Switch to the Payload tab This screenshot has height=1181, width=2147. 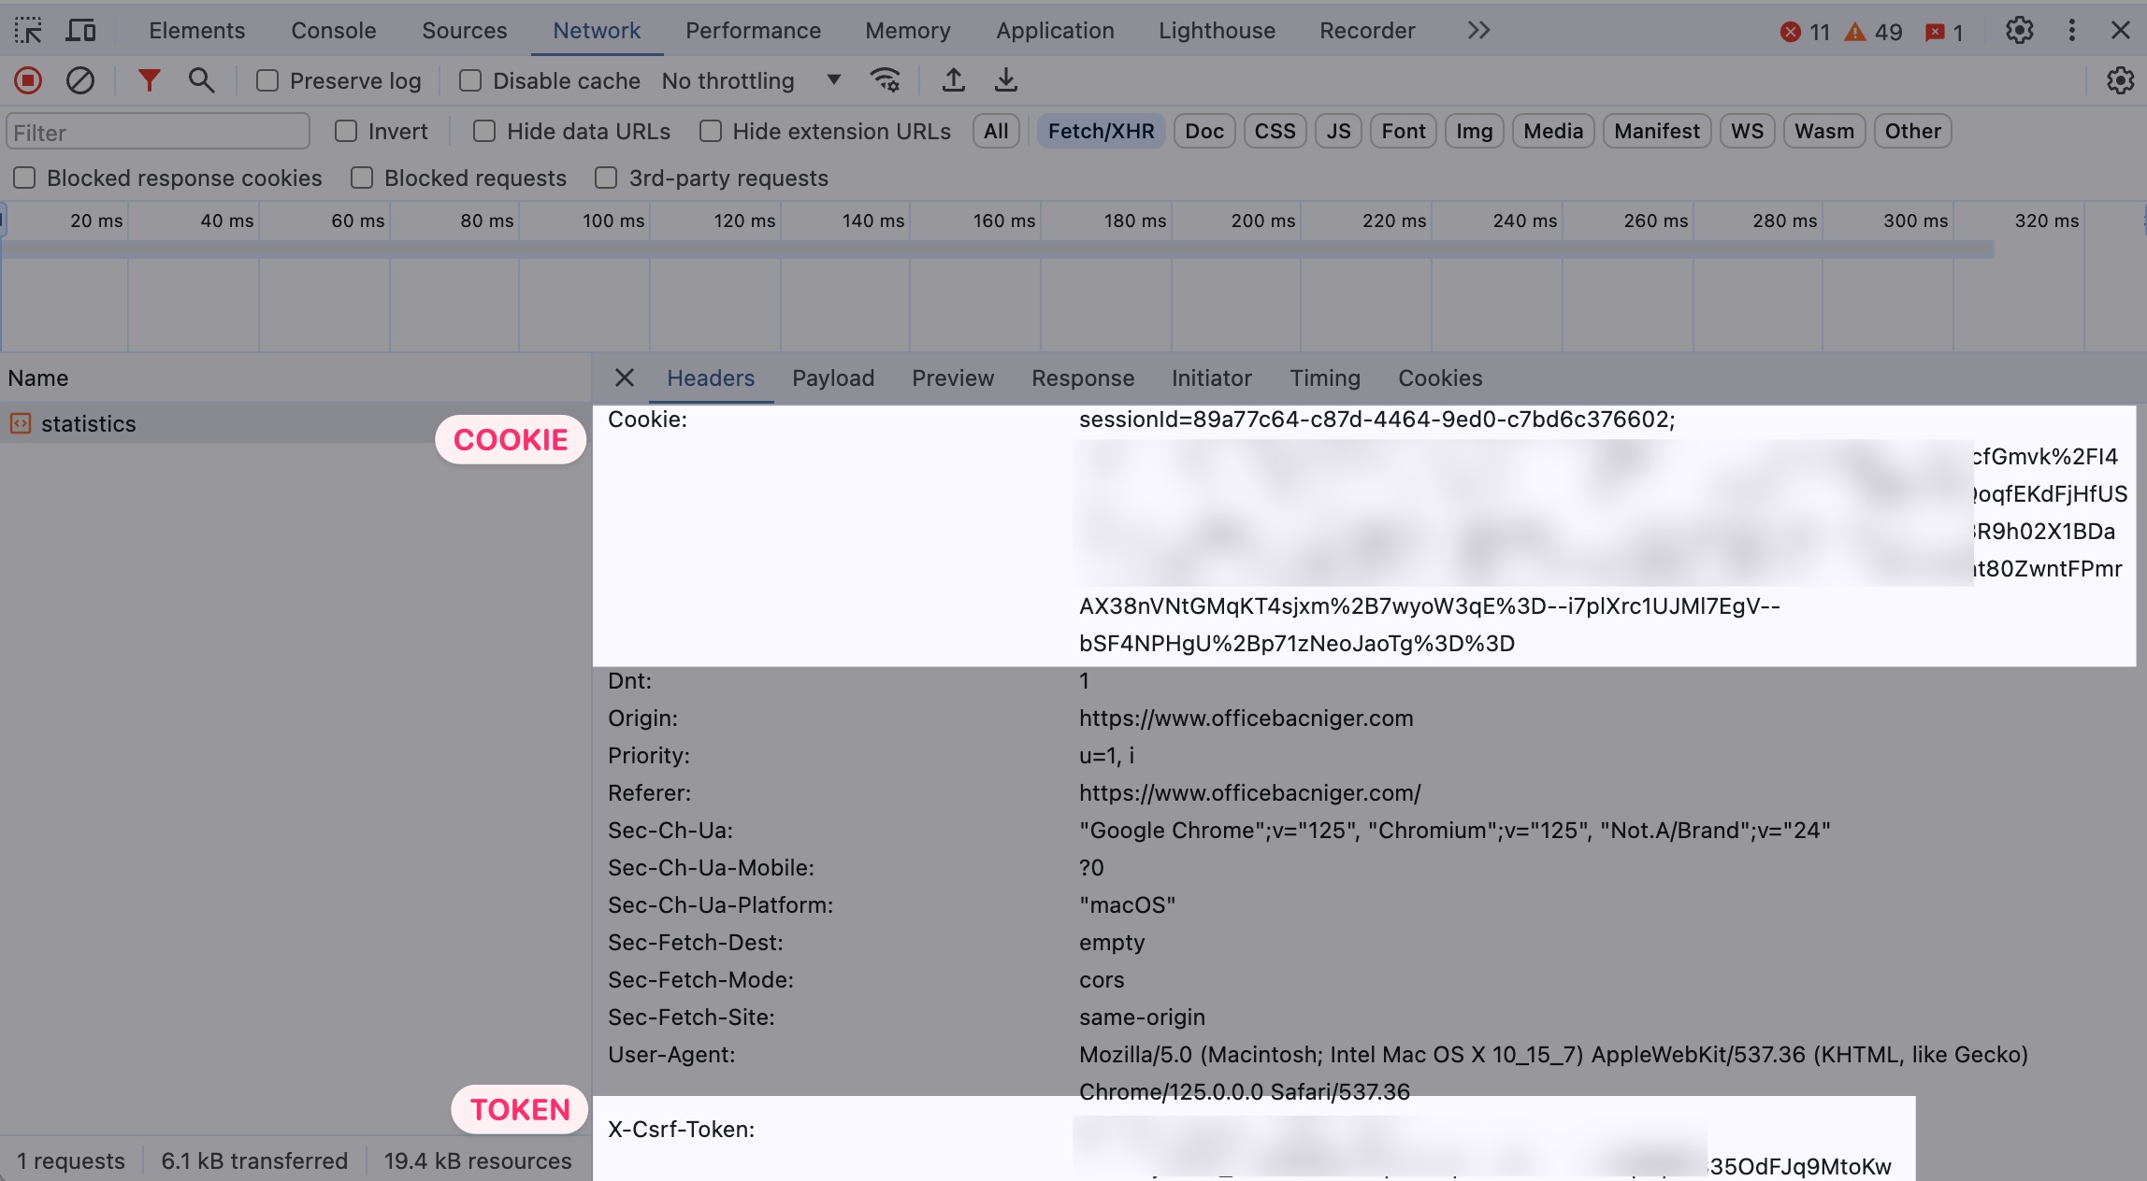(833, 378)
